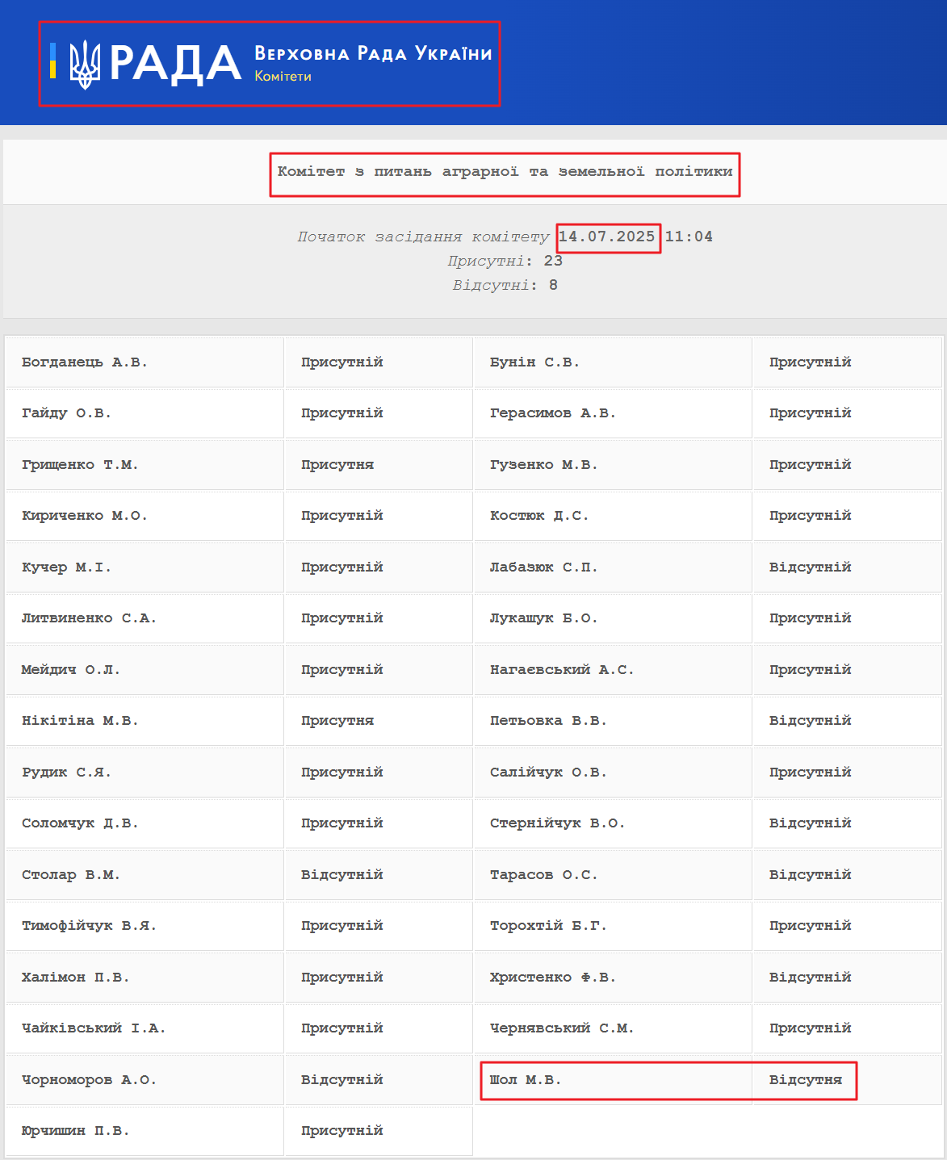The image size is (947, 1160).
Task: Click Відсутня status next to Шол М.В.
Action: [805, 1079]
